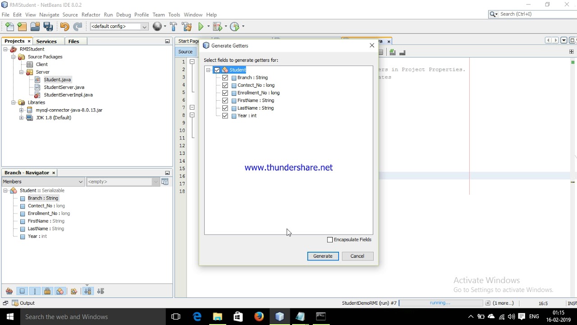Screen dimensions: 577x325
Task: Close the Generate Getters dialog
Action: 372,46
